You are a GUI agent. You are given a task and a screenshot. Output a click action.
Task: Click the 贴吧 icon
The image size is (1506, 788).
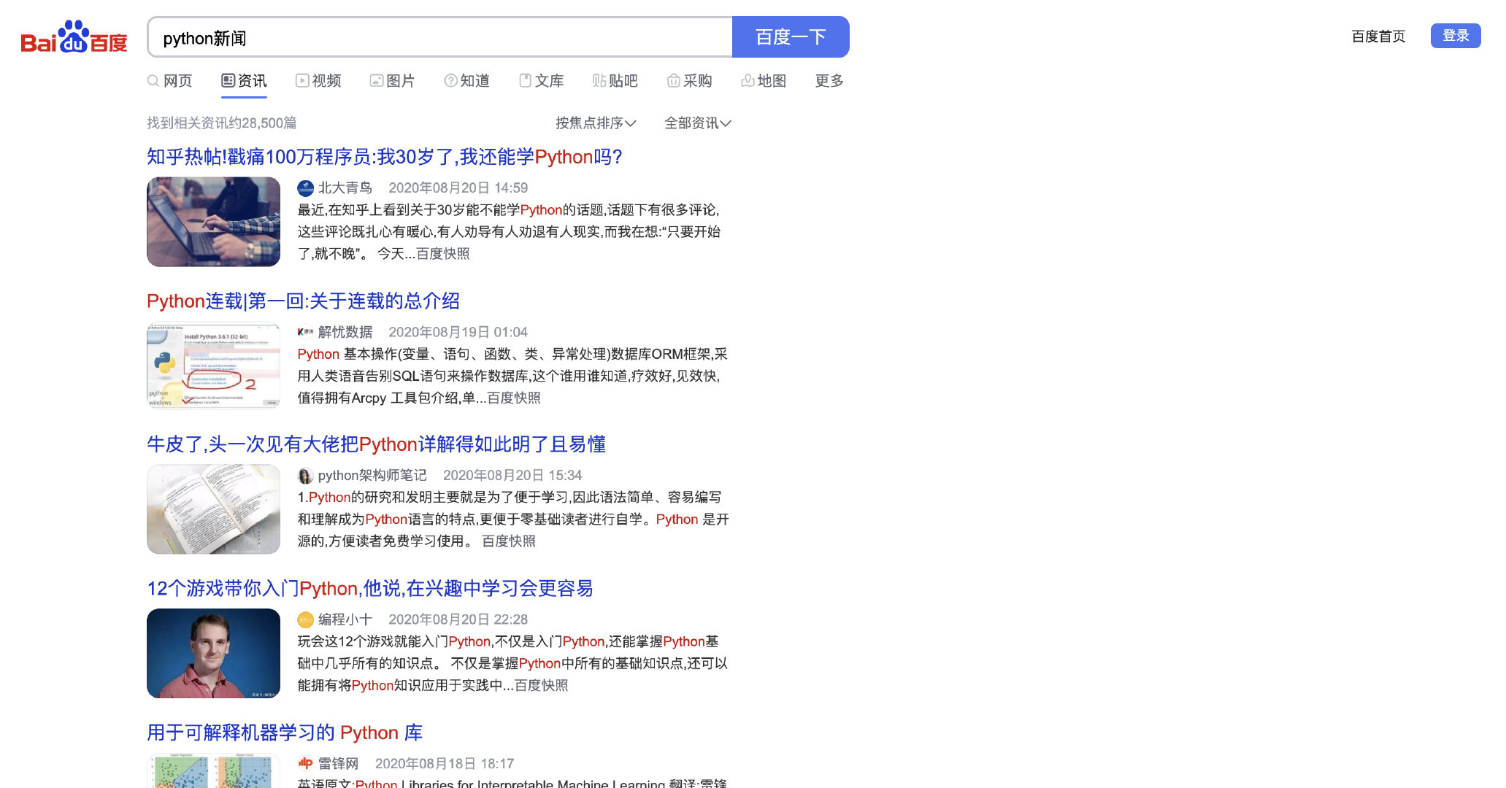coord(599,81)
